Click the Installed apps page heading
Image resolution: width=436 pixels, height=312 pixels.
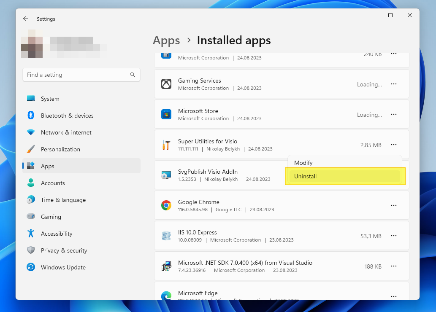pos(234,40)
